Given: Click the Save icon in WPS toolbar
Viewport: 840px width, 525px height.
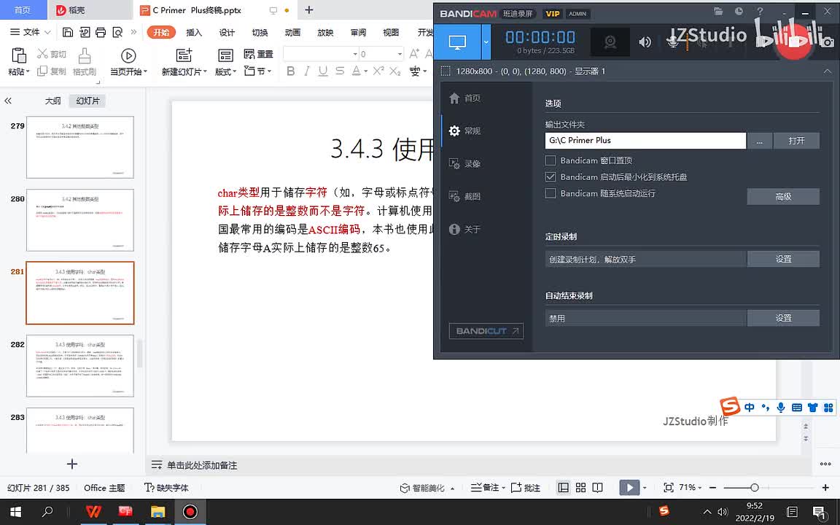Looking at the screenshot, I should click(68, 32).
